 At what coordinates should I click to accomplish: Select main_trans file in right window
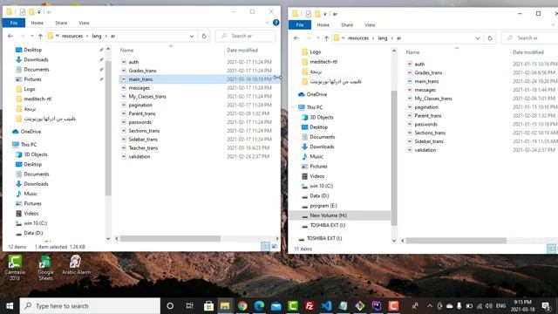pos(426,81)
